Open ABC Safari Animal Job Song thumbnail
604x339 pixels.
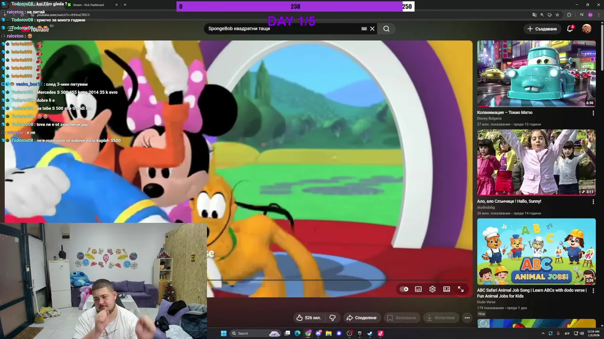coord(536,251)
